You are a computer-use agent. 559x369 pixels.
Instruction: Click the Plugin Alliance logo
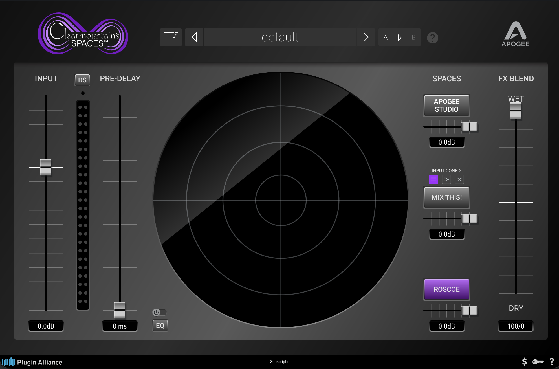[32, 362]
